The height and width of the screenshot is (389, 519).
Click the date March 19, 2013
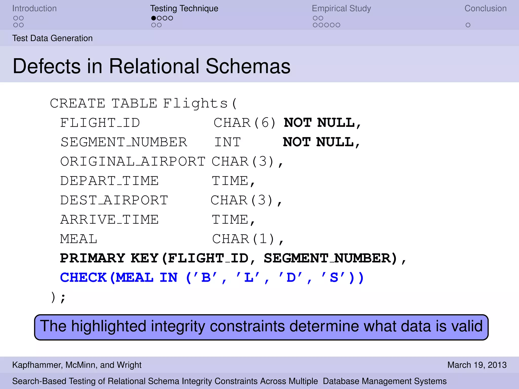[477, 365]
